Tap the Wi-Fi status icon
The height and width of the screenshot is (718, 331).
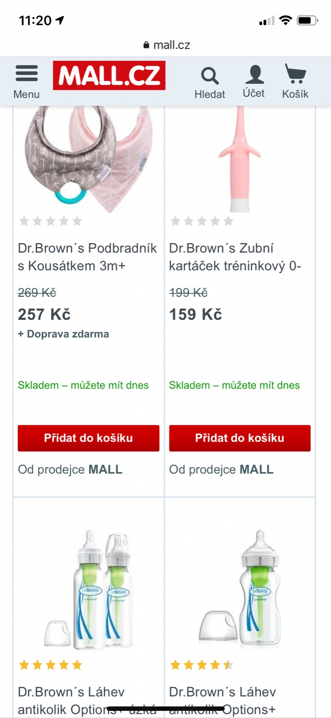pyautogui.click(x=285, y=20)
